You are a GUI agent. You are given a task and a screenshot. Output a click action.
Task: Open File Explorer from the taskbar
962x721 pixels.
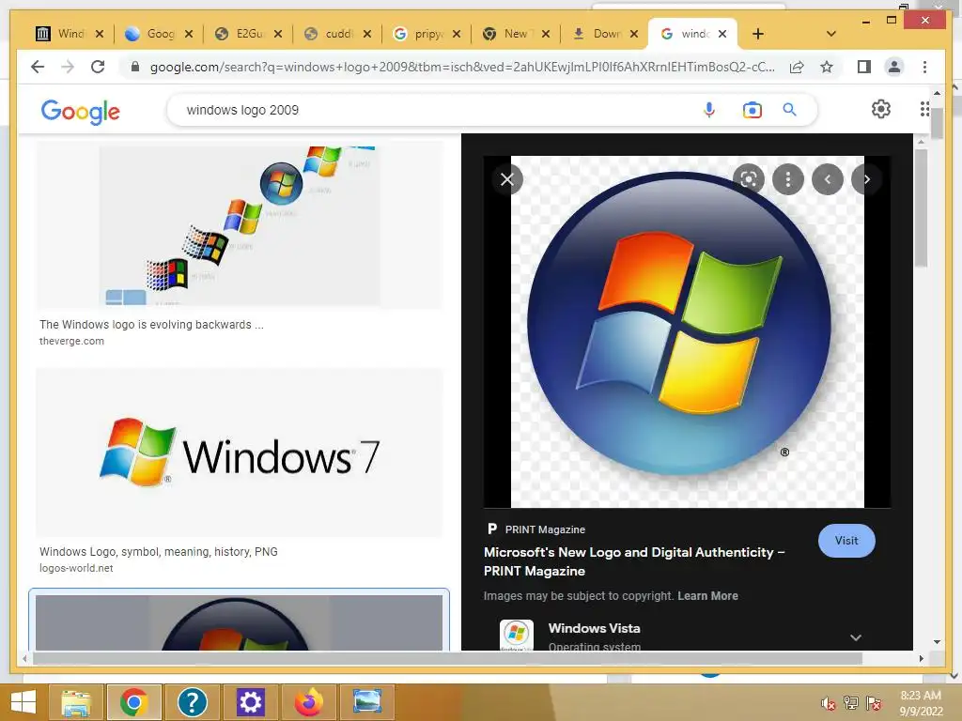[76, 702]
